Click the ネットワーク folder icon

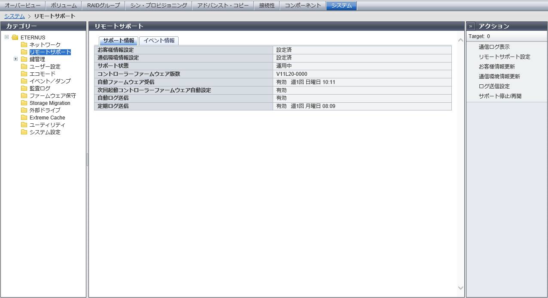pyautogui.click(x=24, y=45)
